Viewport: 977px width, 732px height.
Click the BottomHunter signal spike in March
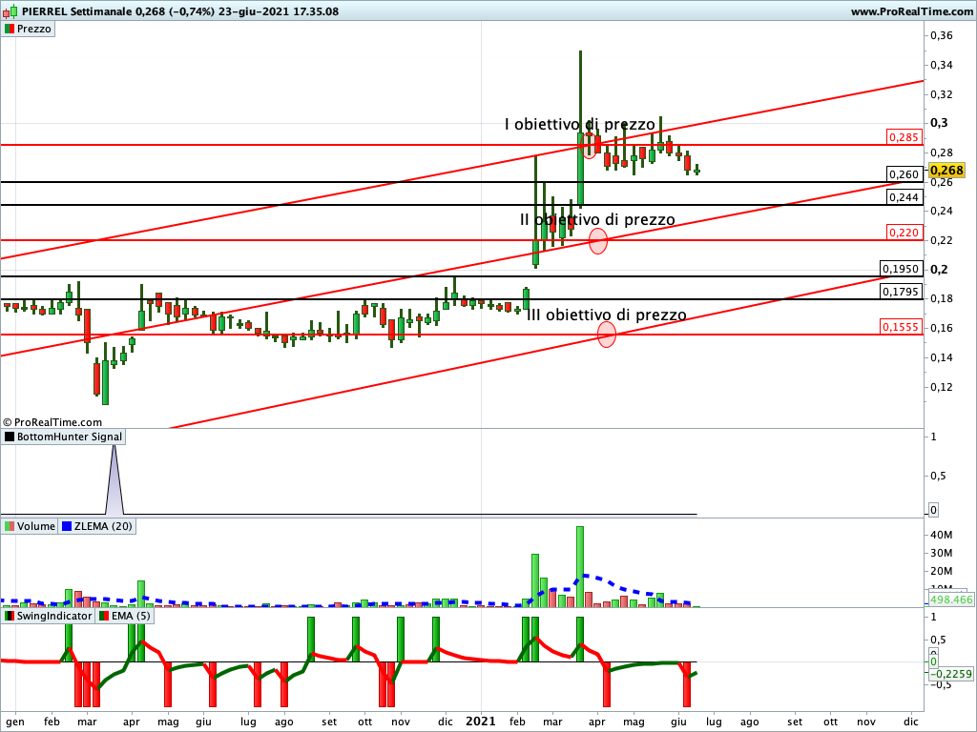coord(114,479)
